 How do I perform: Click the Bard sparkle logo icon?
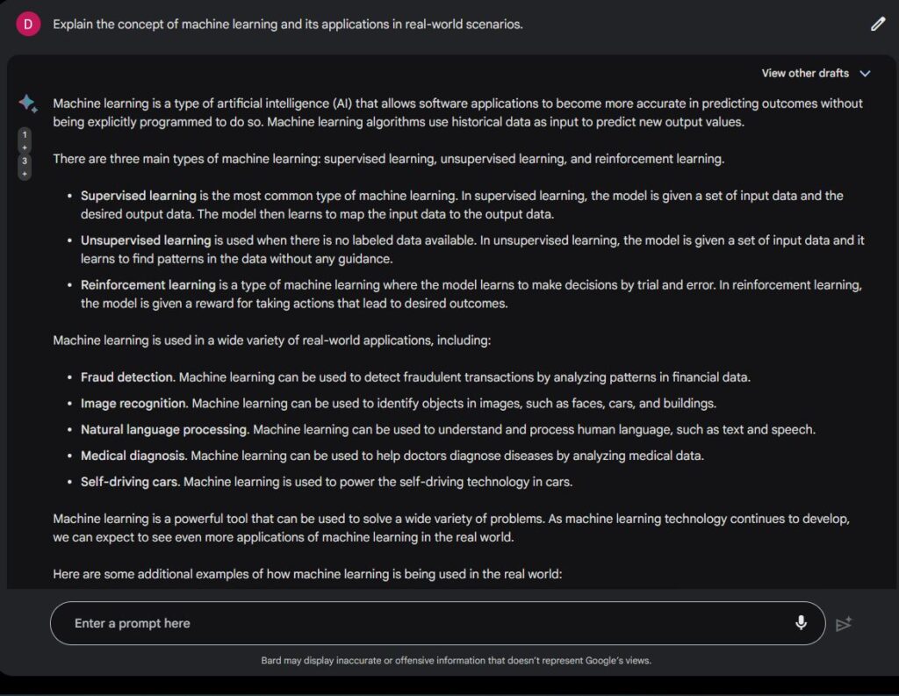pyautogui.click(x=27, y=104)
